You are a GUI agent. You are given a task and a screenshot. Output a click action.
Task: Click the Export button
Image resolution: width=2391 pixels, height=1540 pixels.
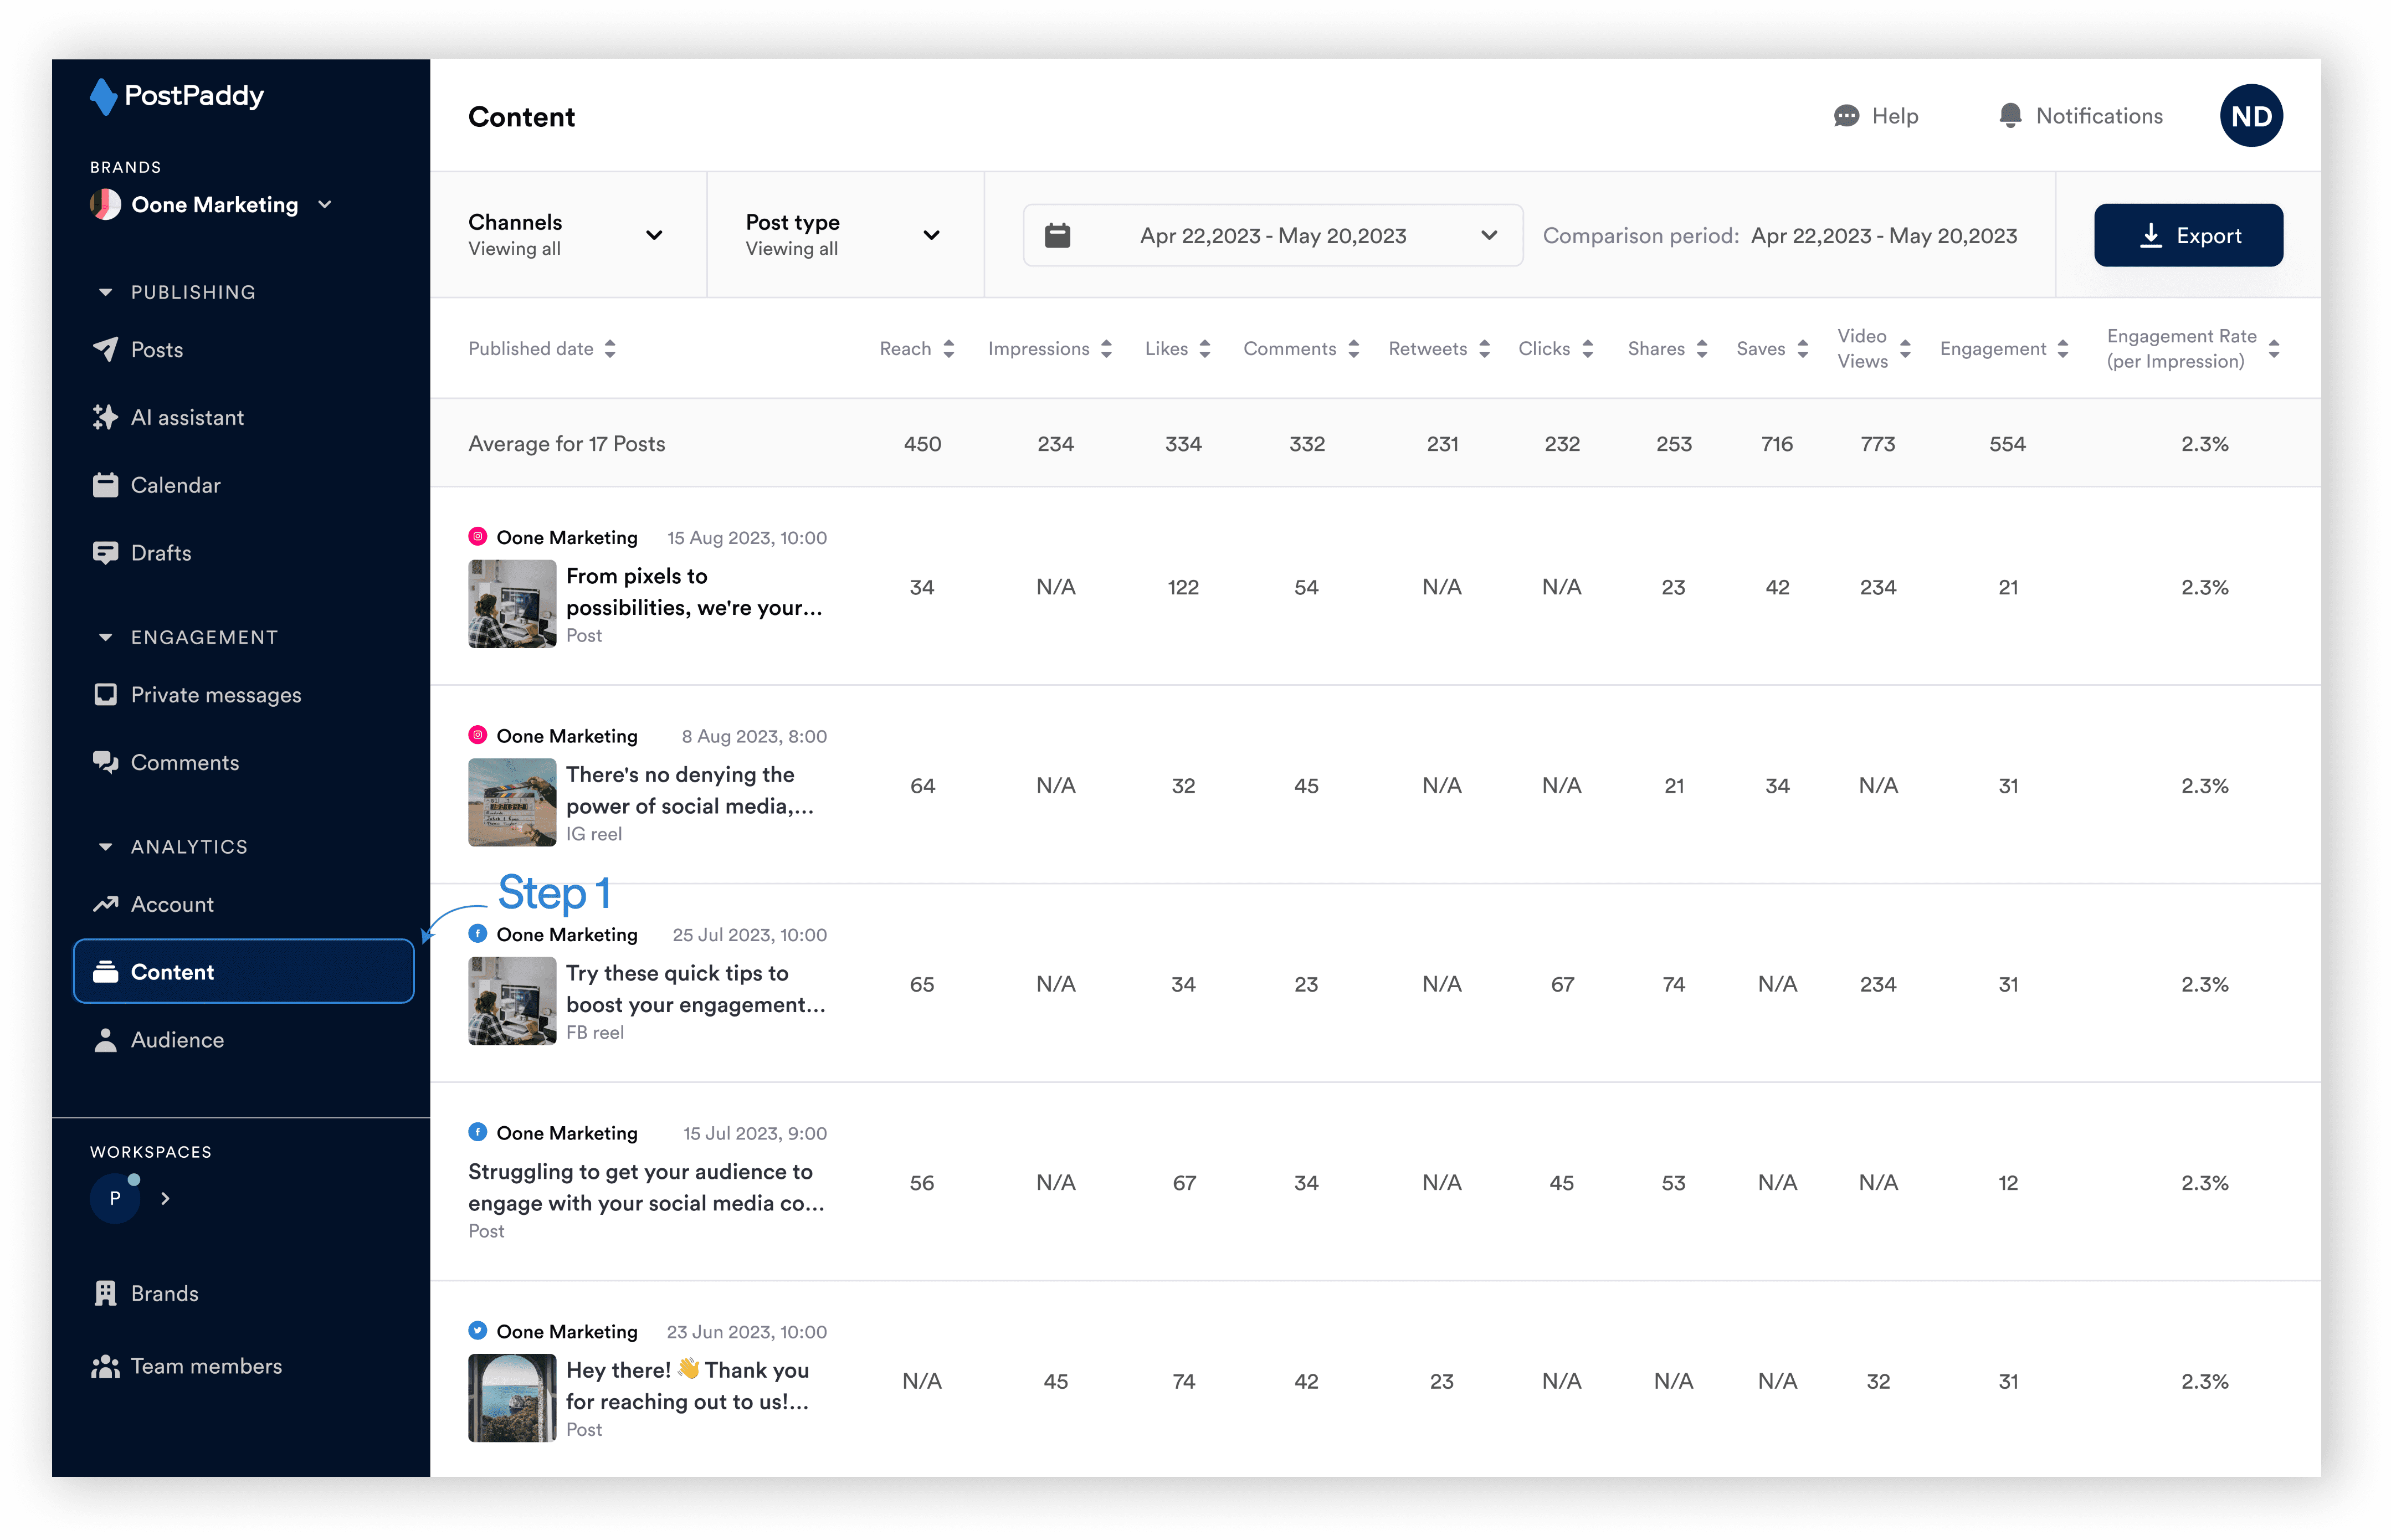[x=2188, y=236]
